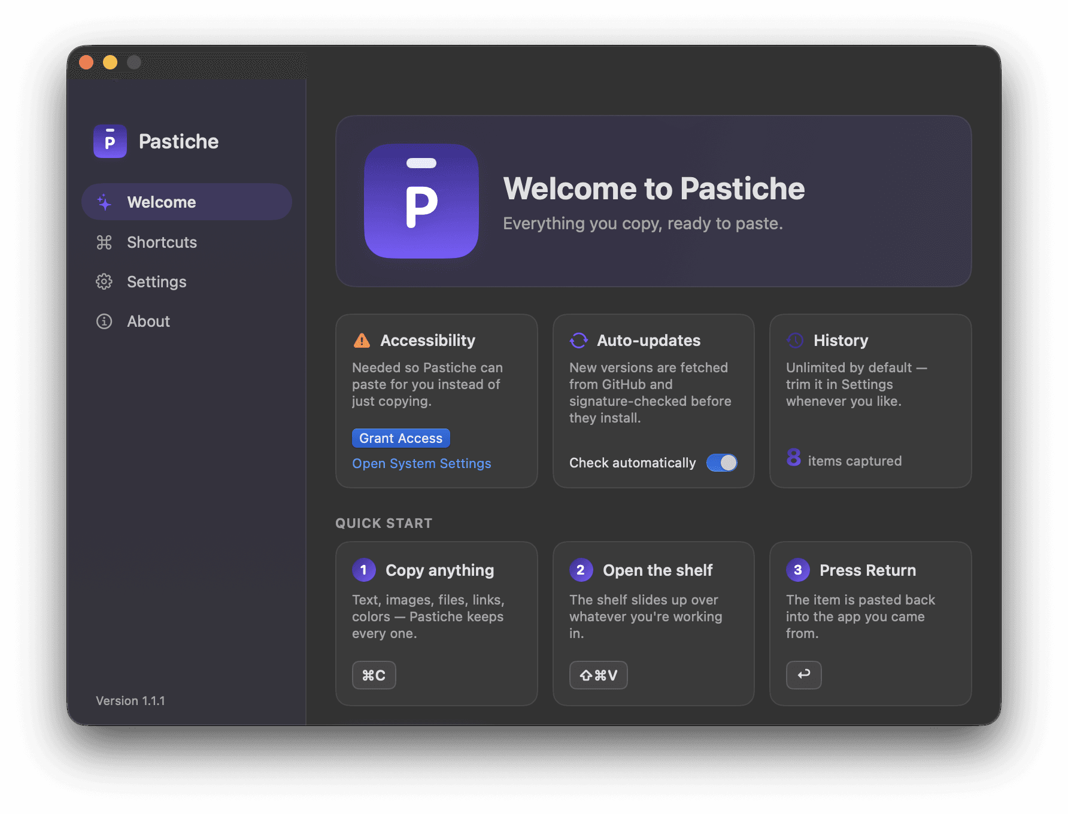The width and height of the screenshot is (1068, 814).
Task: Open the Welcome sidebar item
Action: click(x=187, y=202)
